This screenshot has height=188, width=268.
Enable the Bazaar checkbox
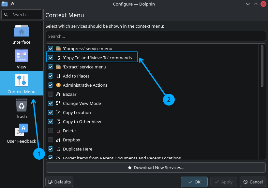(x=51, y=94)
